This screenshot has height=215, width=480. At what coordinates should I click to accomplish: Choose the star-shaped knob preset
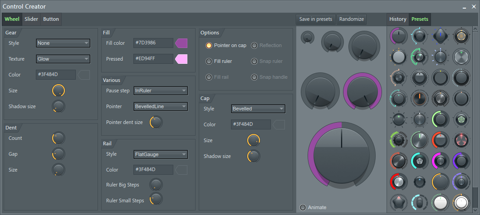point(398,202)
